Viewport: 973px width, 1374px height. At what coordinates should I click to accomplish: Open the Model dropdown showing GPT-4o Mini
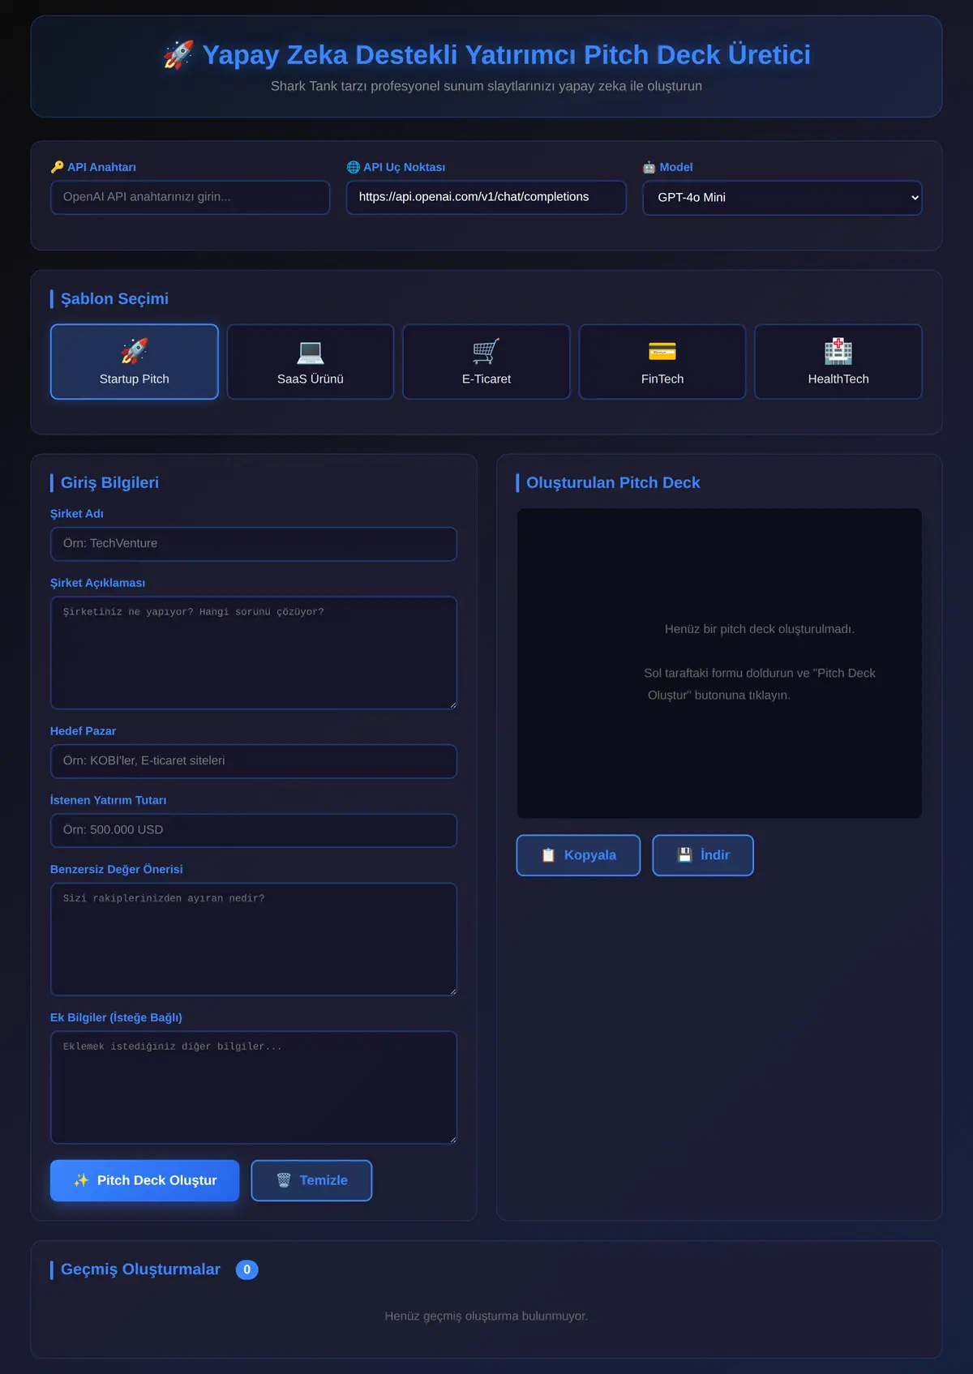click(782, 198)
